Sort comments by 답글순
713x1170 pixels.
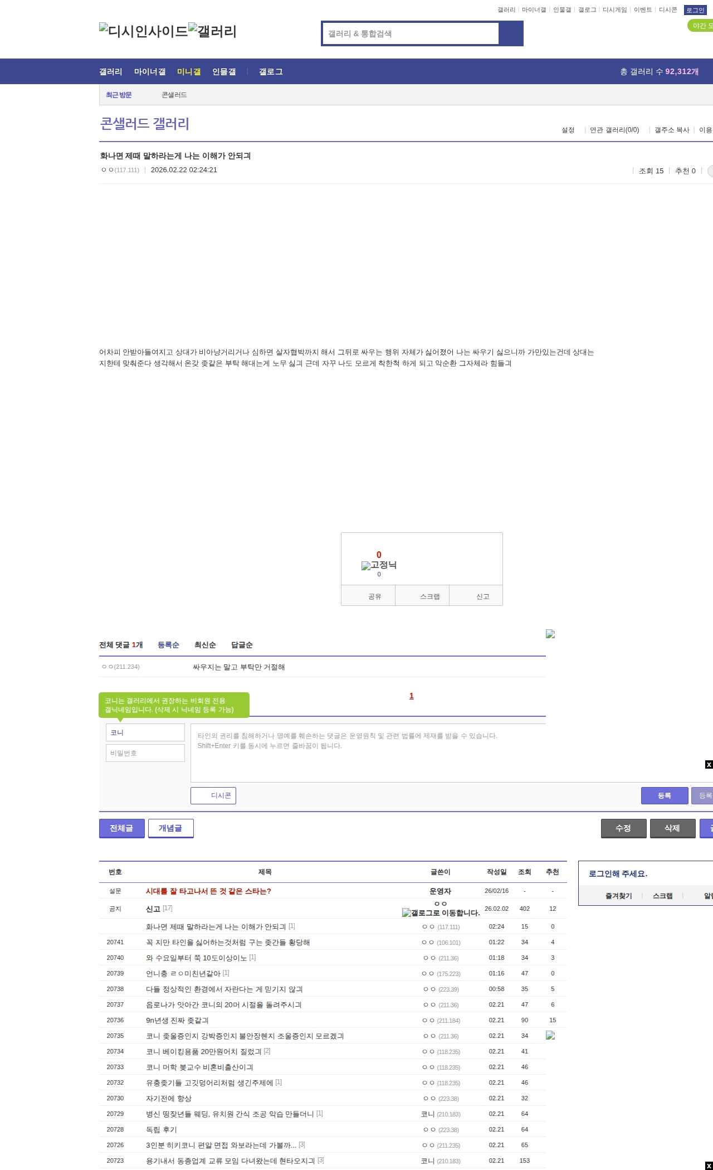click(x=242, y=645)
